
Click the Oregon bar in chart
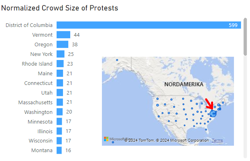pyautogui.click(x=62, y=44)
